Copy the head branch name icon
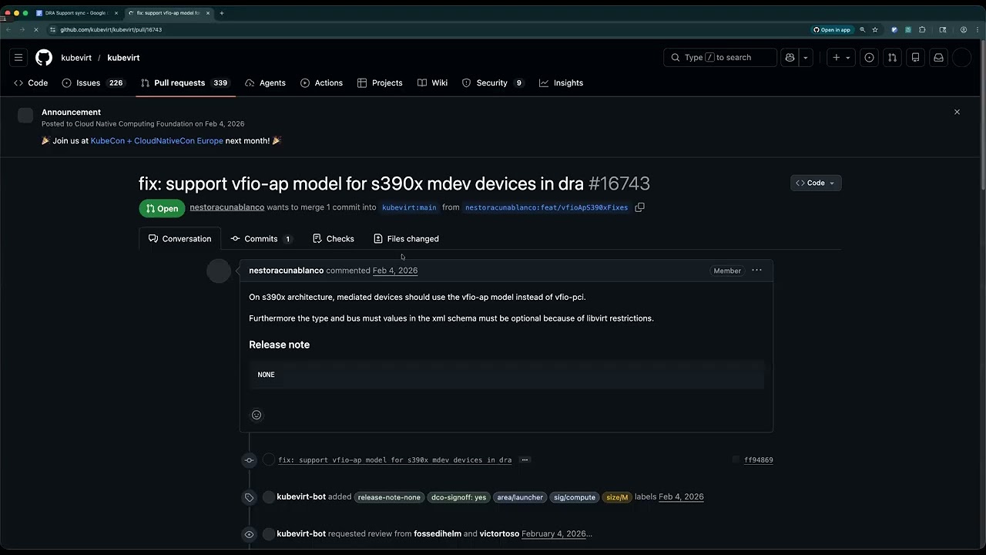 point(639,207)
